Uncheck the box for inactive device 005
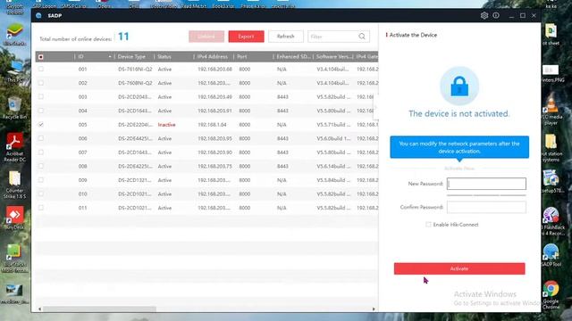The width and height of the screenshot is (572, 321). click(x=41, y=125)
